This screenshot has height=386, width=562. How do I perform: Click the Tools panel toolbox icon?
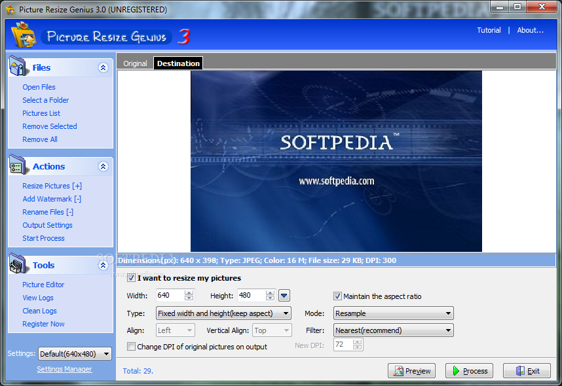pyautogui.click(x=18, y=264)
